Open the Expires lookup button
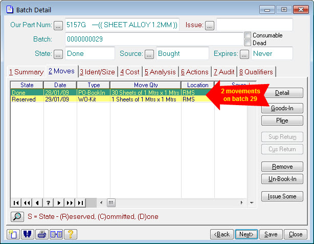Image resolution: width=314 pixels, height=244 pixels. (244, 54)
